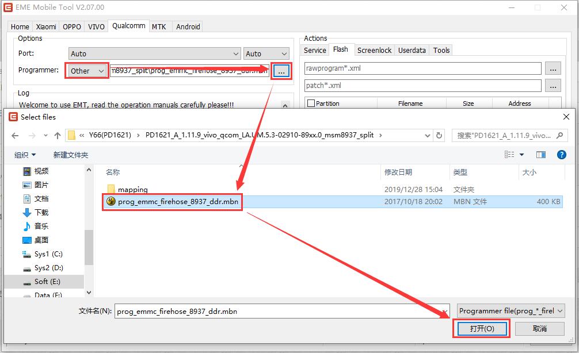The height and width of the screenshot is (353, 579).
Task: Open the Port Auto dropdown
Action: click(155, 54)
